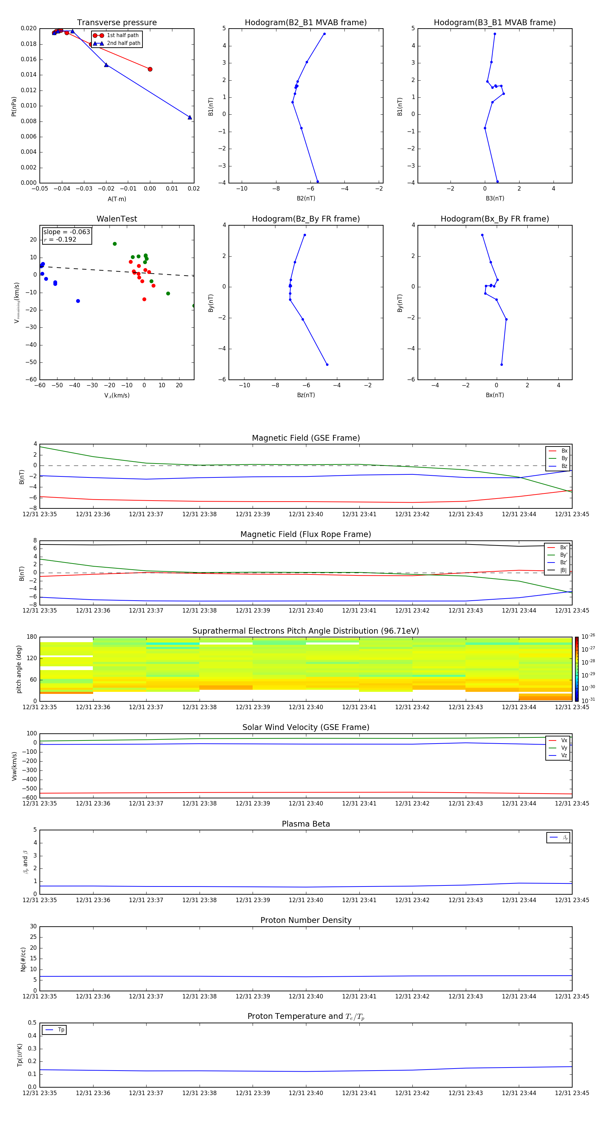Click the '2nd half path' legend entry
The image size is (612, 1123).
tap(117, 43)
